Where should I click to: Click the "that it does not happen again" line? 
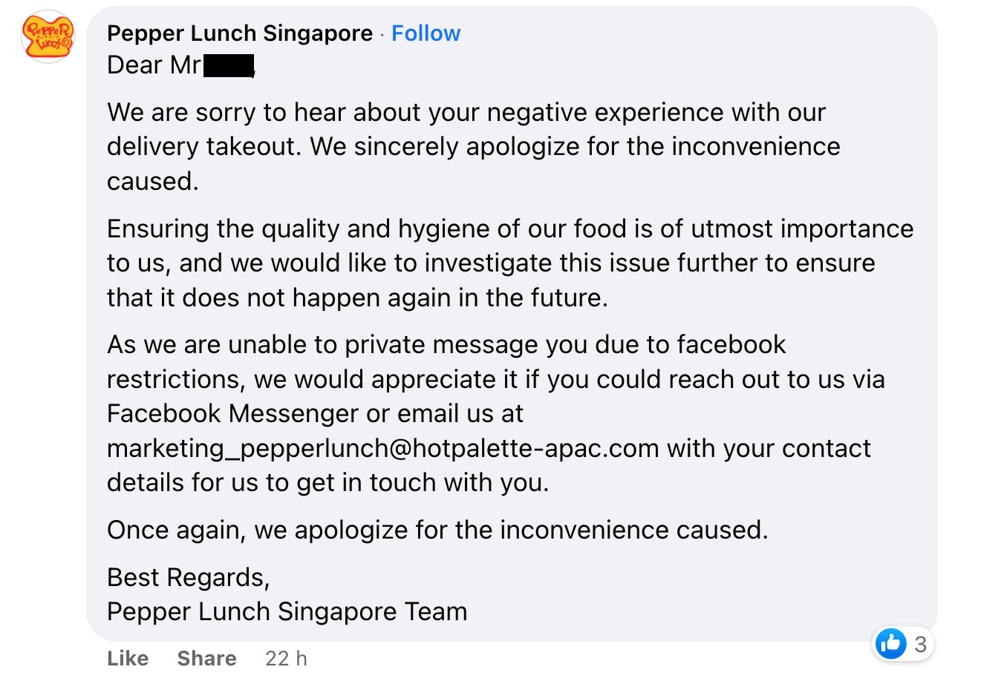point(357,297)
